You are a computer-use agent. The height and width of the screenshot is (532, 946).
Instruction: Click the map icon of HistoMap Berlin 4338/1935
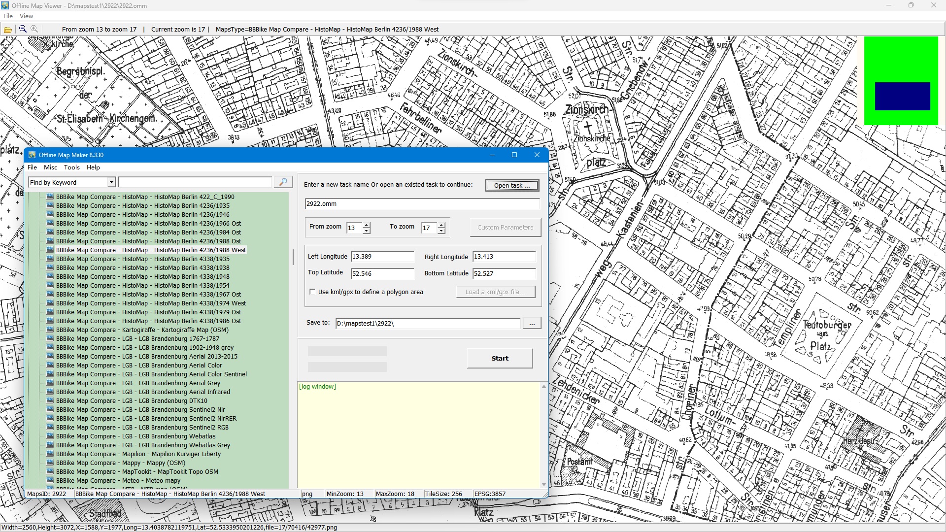coord(50,259)
